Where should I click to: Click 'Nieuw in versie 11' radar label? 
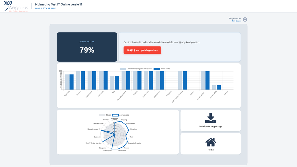[x=94, y=129]
